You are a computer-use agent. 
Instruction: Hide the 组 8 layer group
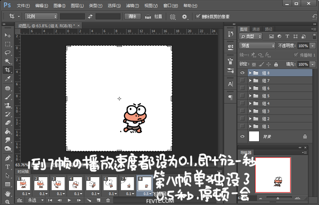(x=242, y=73)
